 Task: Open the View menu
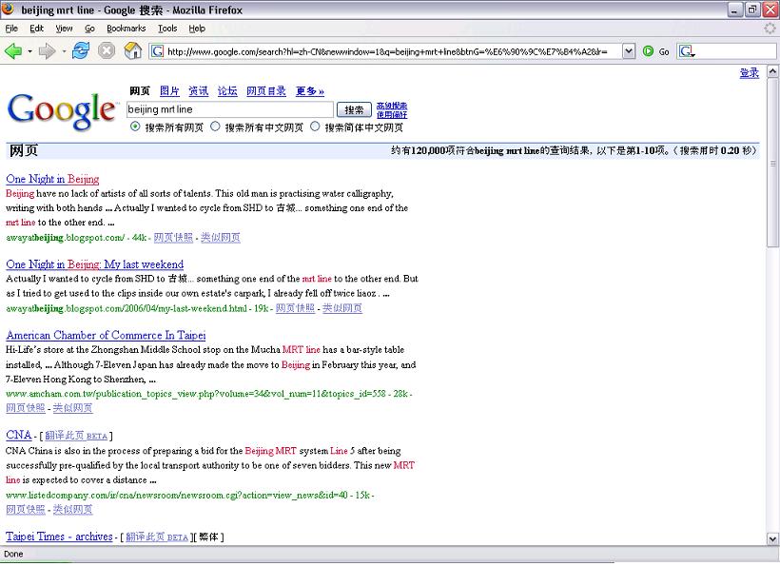(x=64, y=29)
